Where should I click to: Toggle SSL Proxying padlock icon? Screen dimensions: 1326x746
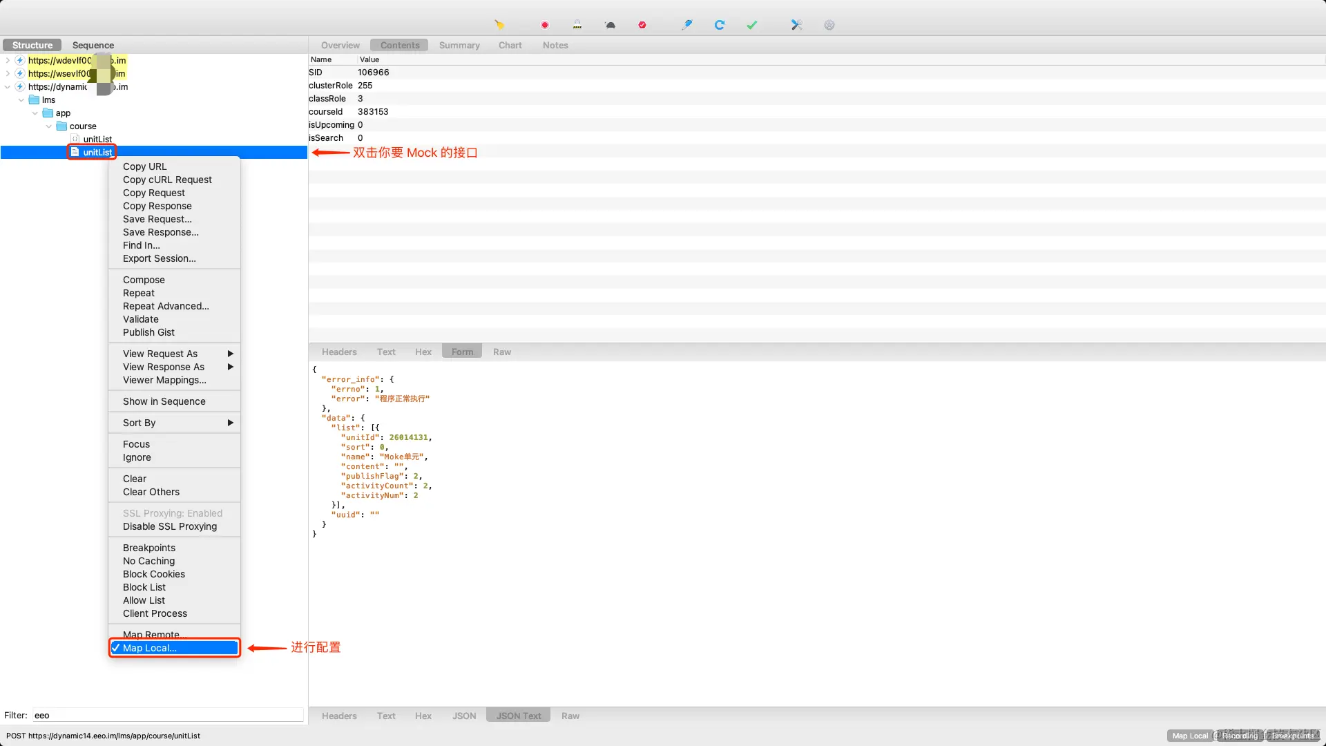[577, 25]
